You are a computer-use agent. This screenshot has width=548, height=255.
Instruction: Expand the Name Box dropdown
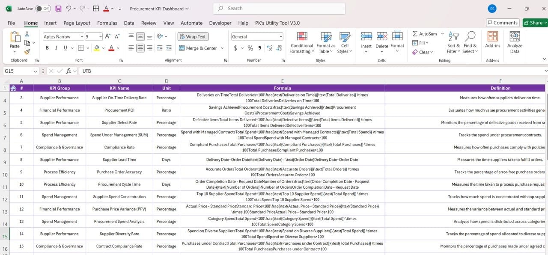click(36, 71)
